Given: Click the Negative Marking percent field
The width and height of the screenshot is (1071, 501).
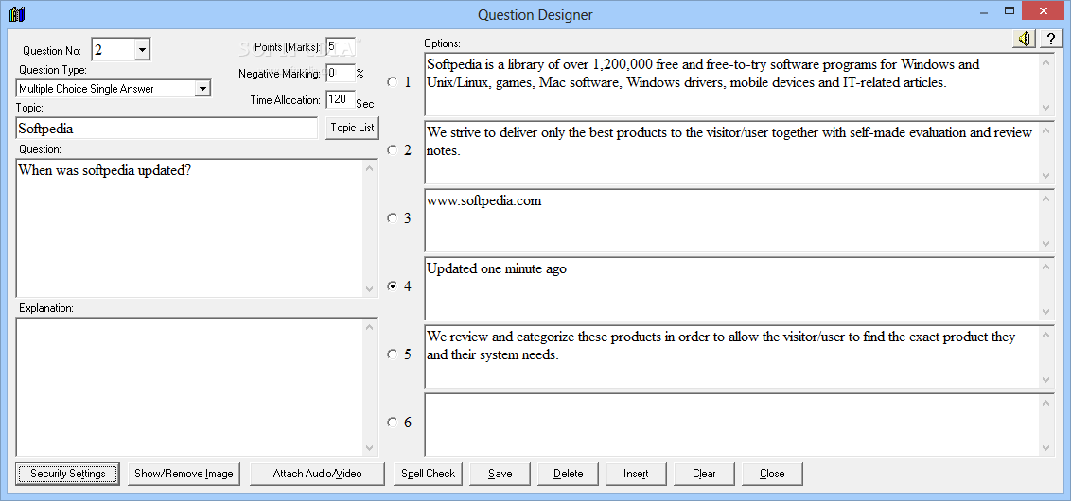Looking at the screenshot, I should pos(341,73).
